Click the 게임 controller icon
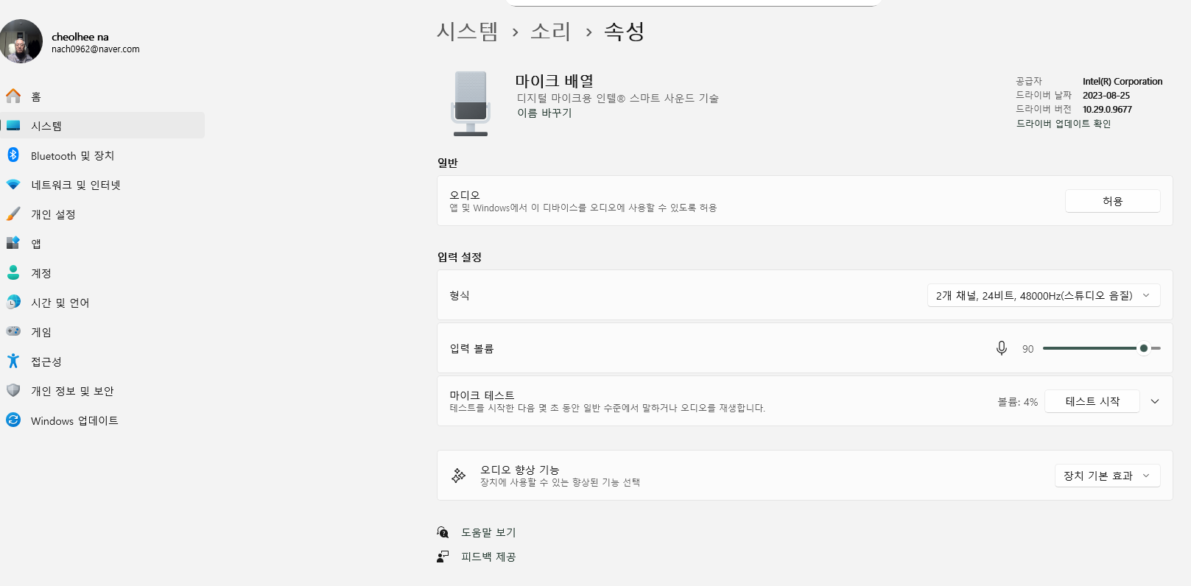The height and width of the screenshot is (586, 1191). coord(13,332)
